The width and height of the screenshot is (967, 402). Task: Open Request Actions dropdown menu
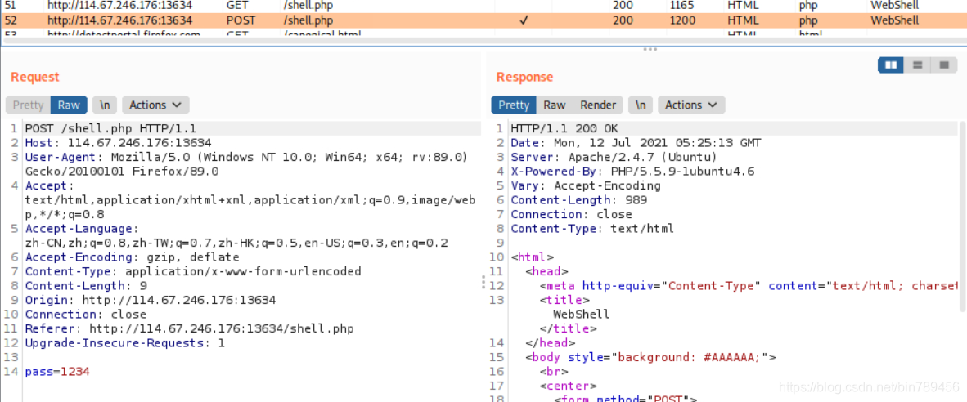click(x=155, y=105)
